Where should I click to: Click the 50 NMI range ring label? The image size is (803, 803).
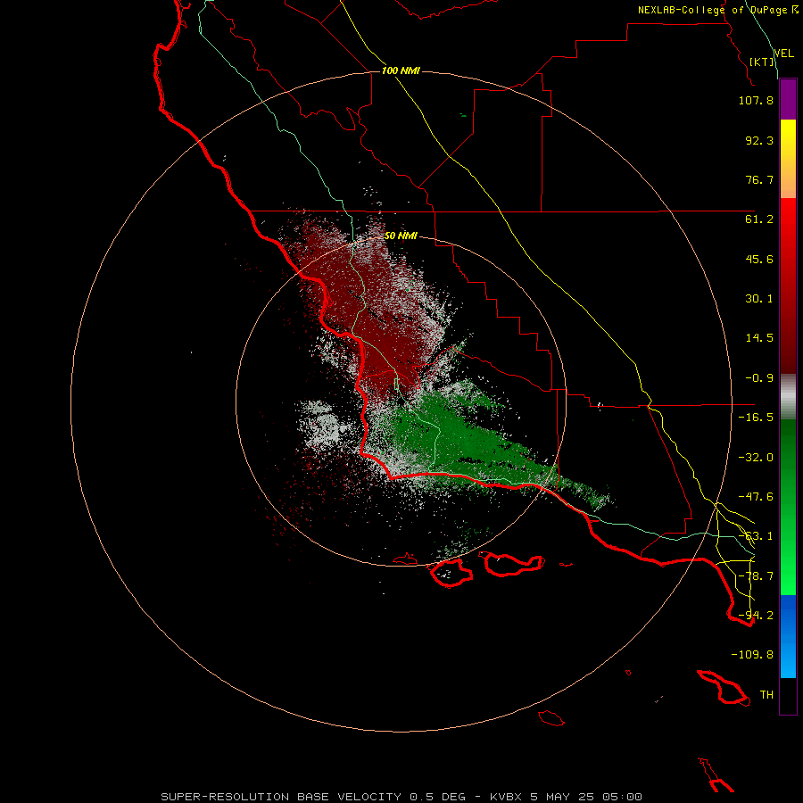tap(401, 236)
